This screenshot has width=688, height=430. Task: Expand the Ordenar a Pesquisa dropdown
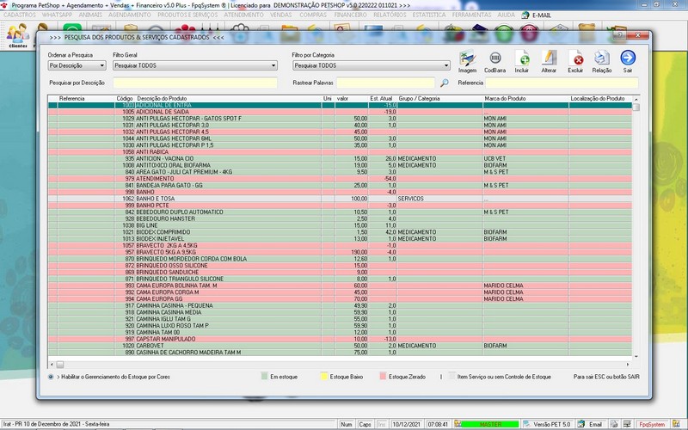(103, 65)
